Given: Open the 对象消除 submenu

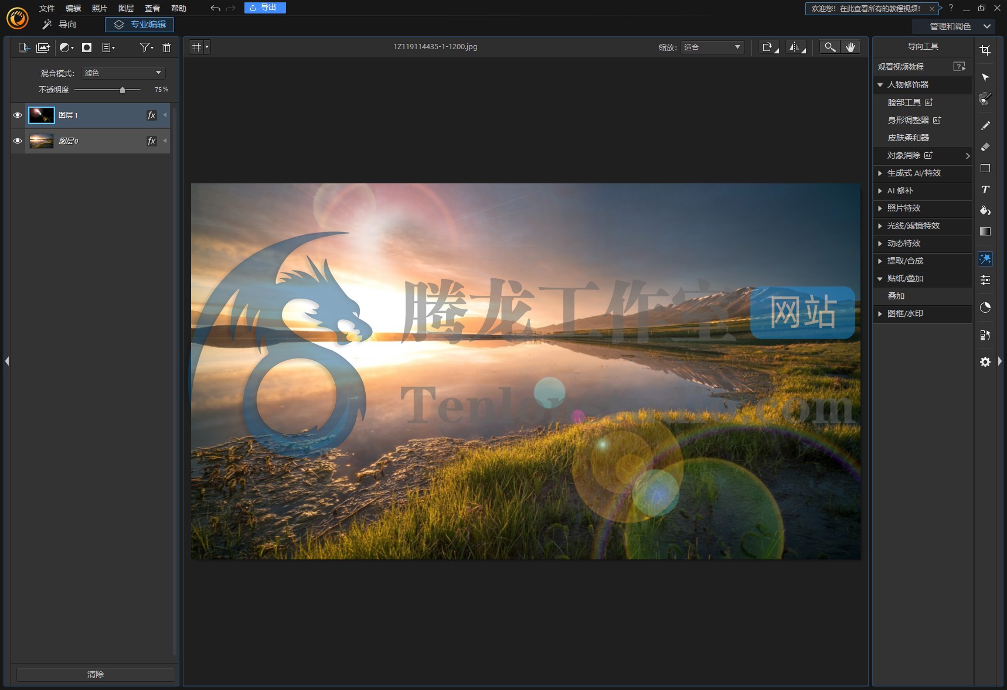Looking at the screenshot, I should 923,156.
